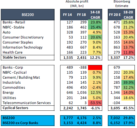
Task: Select the Consumer Discretionary label
Action: tap(23, 37)
